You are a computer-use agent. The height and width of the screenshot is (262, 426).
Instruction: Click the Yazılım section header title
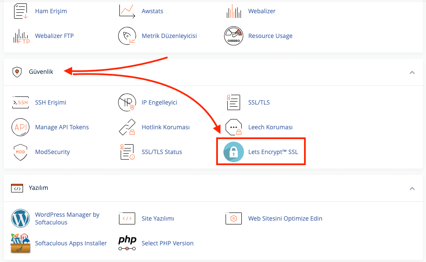pyautogui.click(x=38, y=188)
